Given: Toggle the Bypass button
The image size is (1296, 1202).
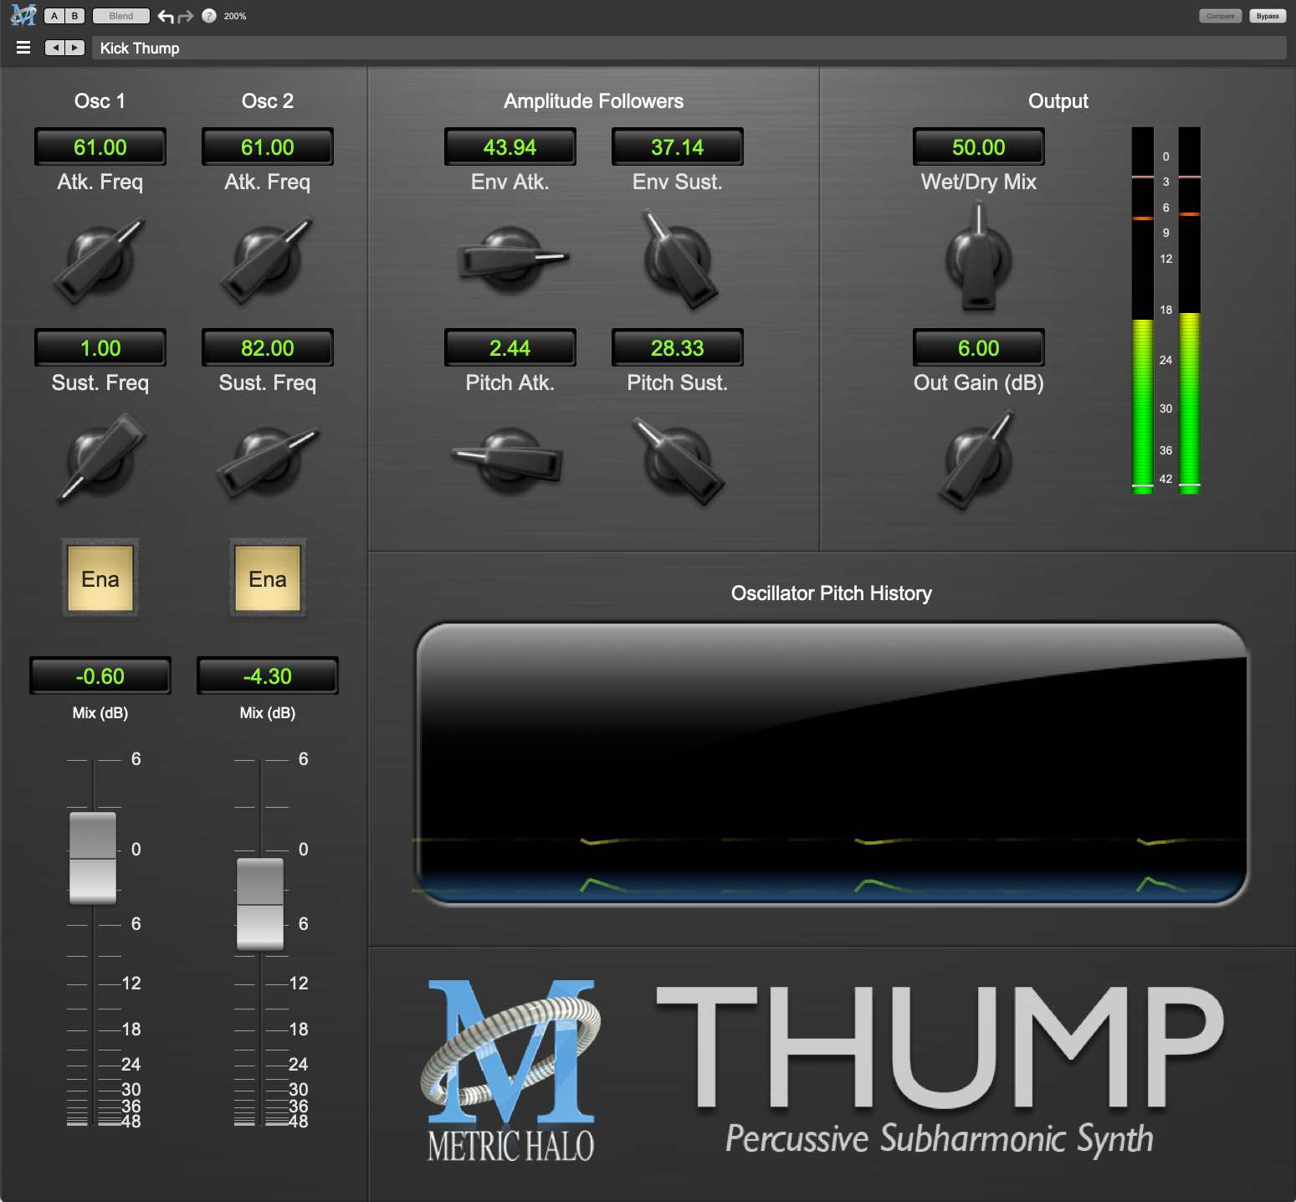Looking at the screenshot, I should pyautogui.click(x=1267, y=16).
